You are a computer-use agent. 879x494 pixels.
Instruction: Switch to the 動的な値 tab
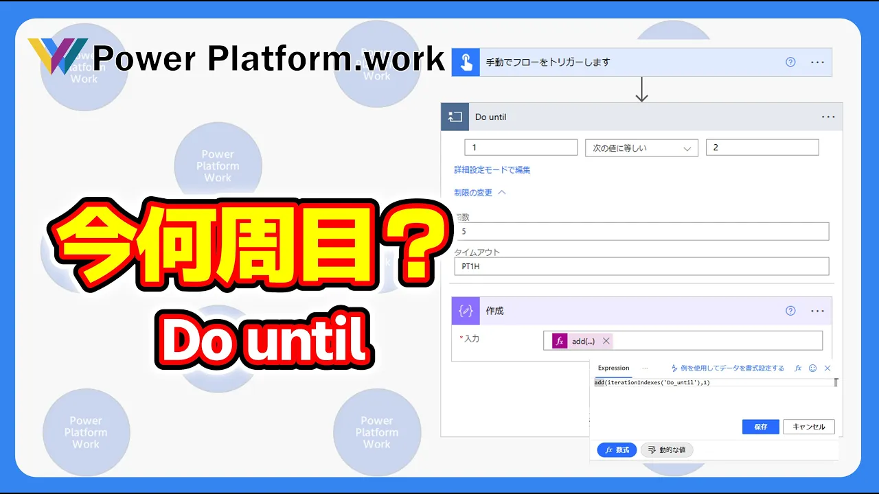click(x=667, y=450)
